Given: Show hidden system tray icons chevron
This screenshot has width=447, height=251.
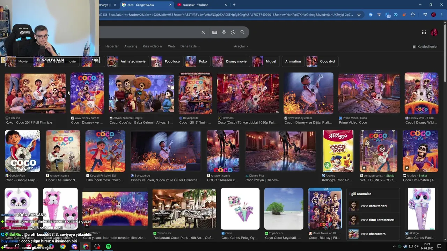Looking at the screenshot, I should point(394,246).
